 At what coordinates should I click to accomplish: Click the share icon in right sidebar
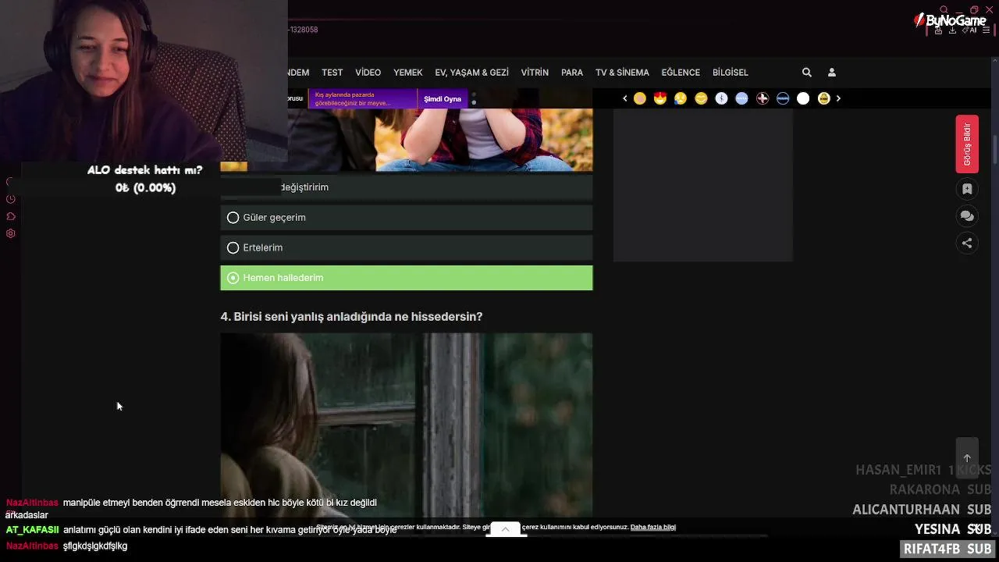pos(967,243)
